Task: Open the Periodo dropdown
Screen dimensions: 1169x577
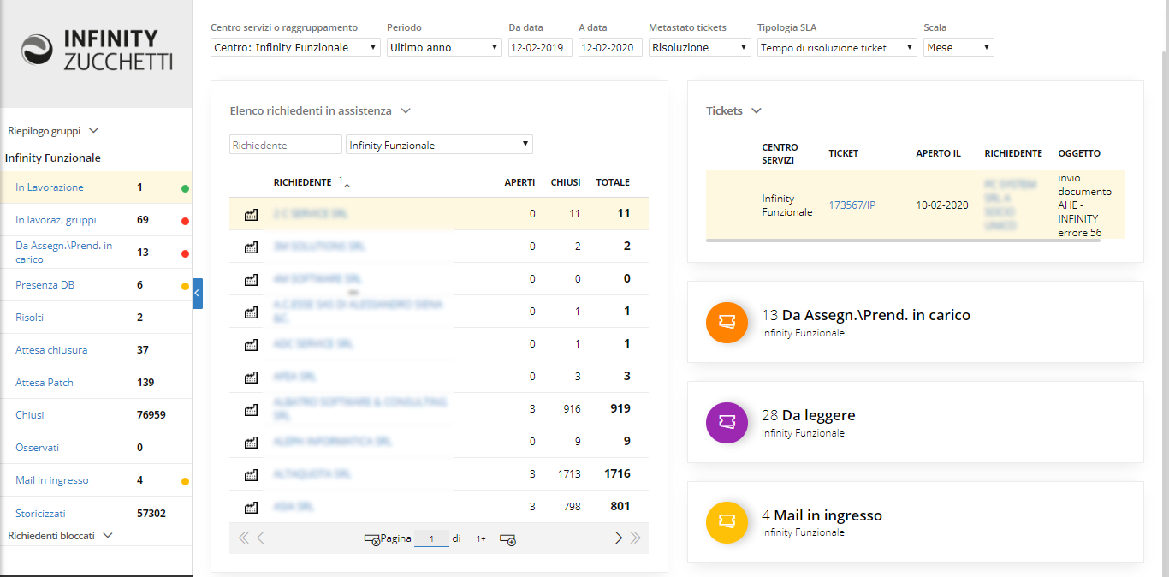Action: click(x=444, y=48)
